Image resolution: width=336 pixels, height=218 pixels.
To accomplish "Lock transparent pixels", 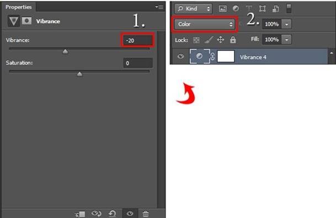I will click(196, 40).
